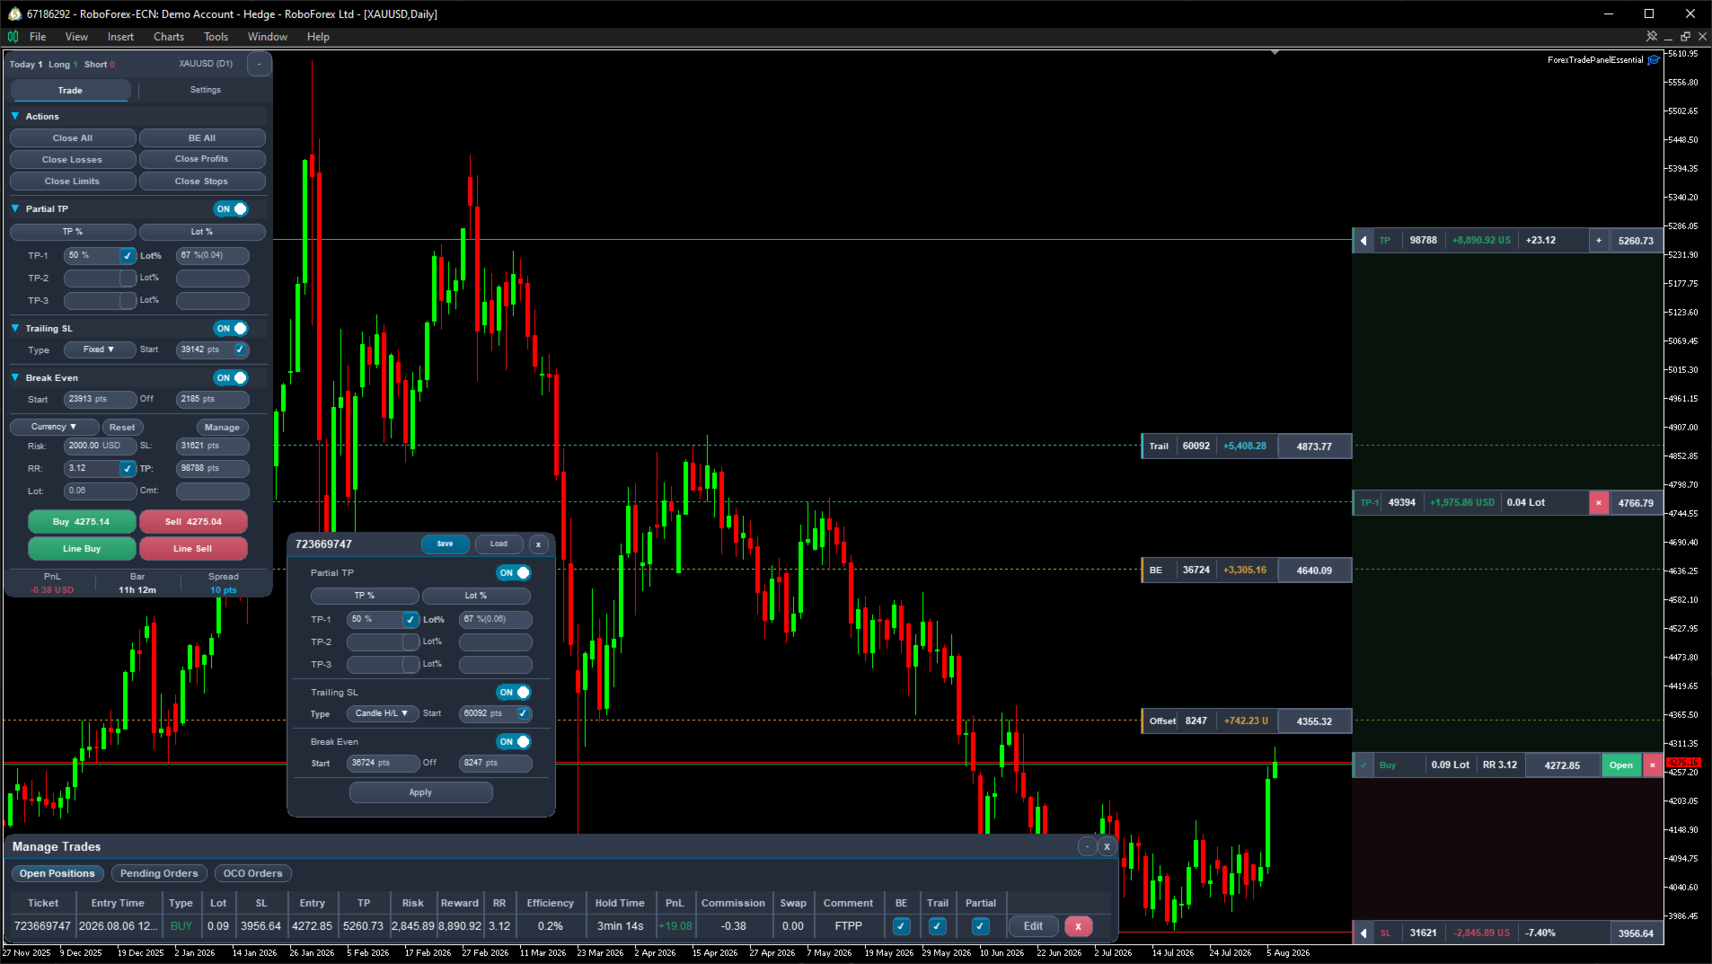Click the Risk 2000.00 USD input field
1712x964 pixels.
click(x=100, y=446)
